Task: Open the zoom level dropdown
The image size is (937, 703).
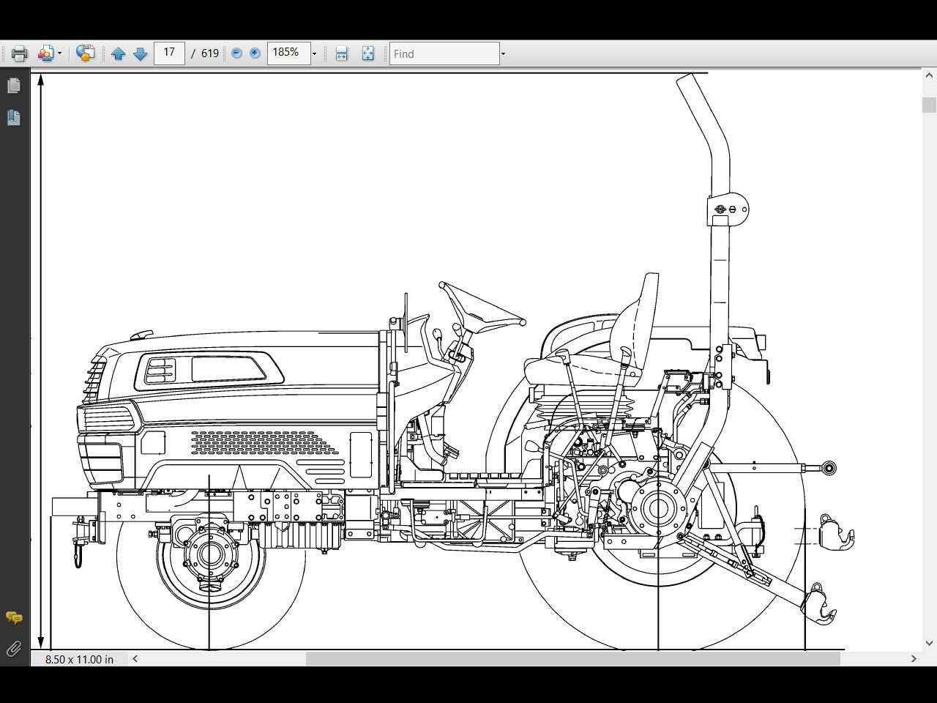Action: (314, 53)
